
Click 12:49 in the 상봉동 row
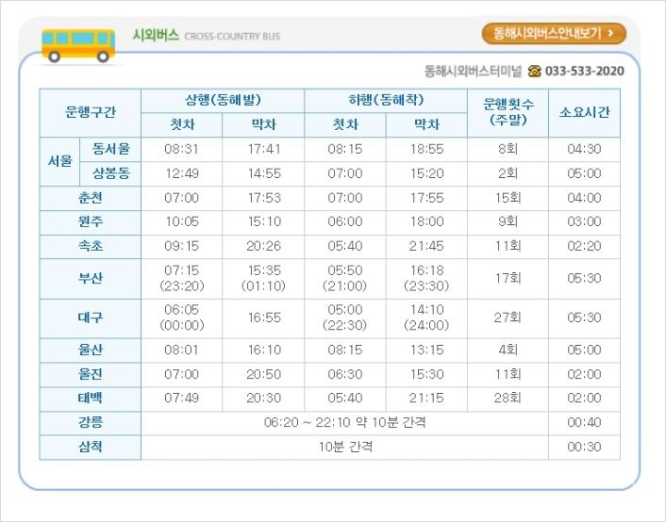(x=182, y=173)
